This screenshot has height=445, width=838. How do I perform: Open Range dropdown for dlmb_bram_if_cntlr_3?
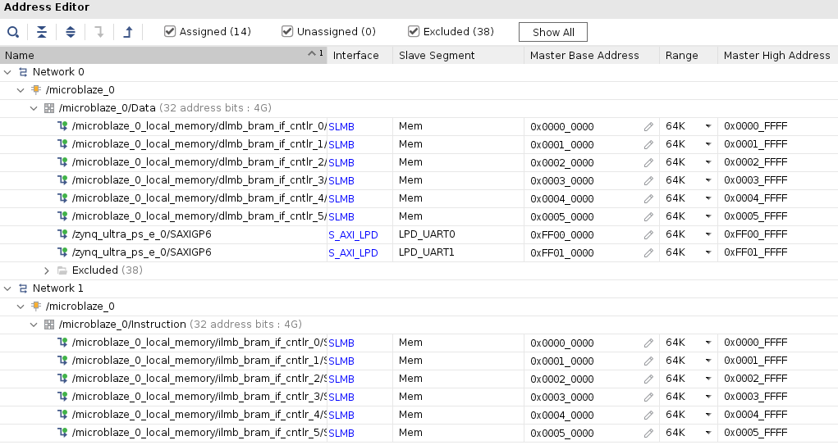coord(708,180)
